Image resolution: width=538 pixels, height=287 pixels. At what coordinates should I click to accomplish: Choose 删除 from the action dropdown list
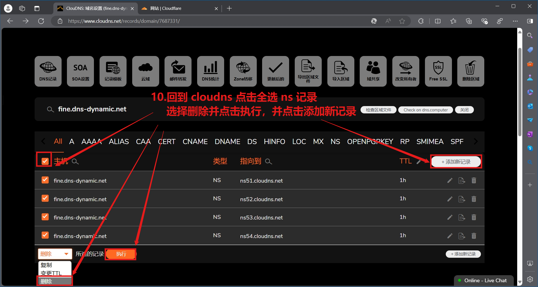click(x=55, y=281)
